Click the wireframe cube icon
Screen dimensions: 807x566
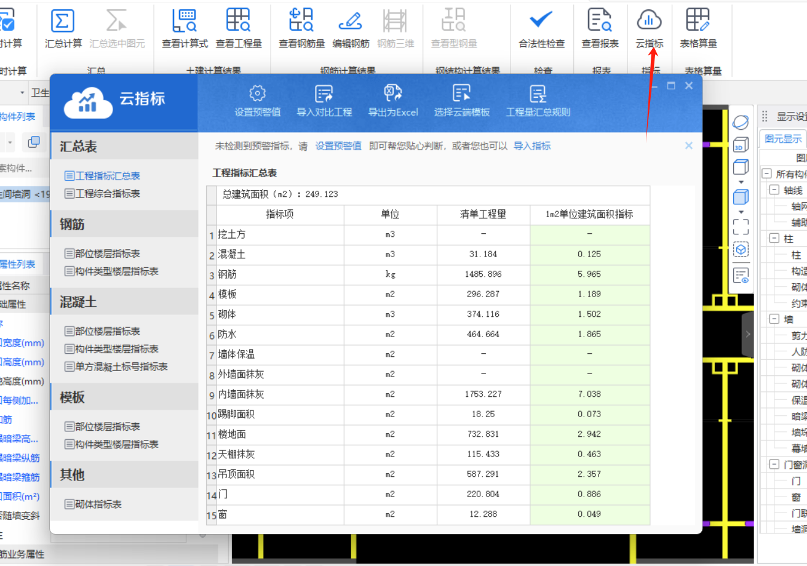tap(741, 167)
